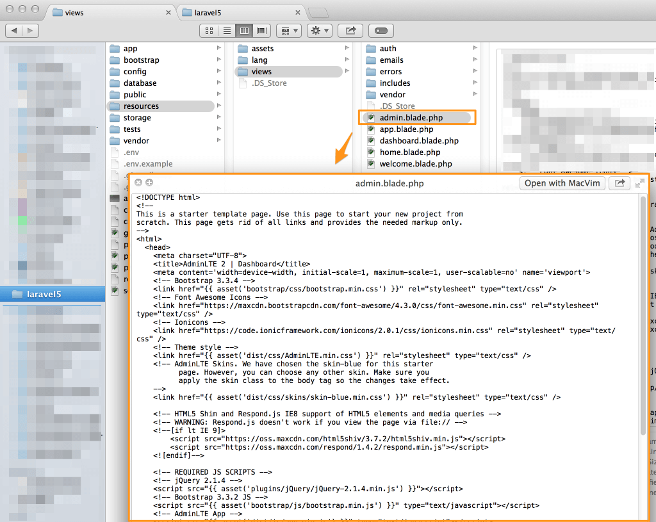656x522 pixels.
Task: Expand the auth folder arrow
Action: 475,48
